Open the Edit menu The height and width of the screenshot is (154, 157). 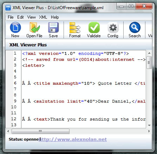20,17
